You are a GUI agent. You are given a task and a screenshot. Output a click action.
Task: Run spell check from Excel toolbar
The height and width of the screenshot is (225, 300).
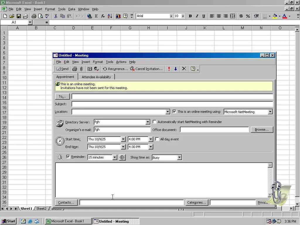47,16
